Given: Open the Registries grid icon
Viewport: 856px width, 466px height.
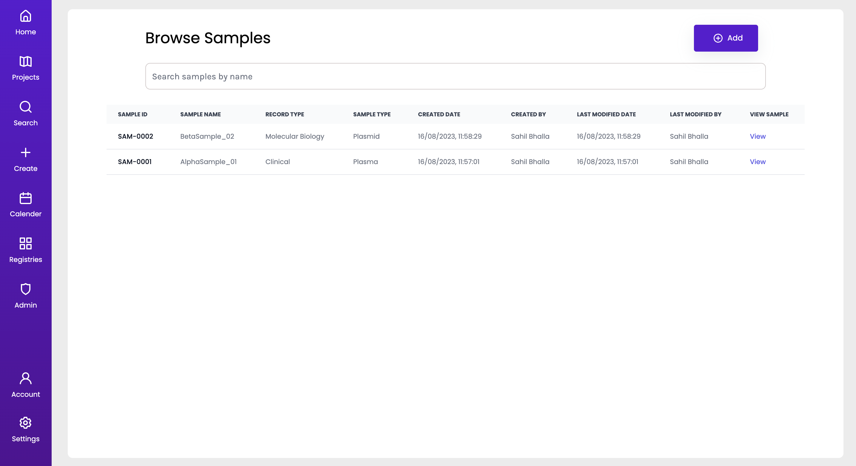Looking at the screenshot, I should [x=26, y=243].
